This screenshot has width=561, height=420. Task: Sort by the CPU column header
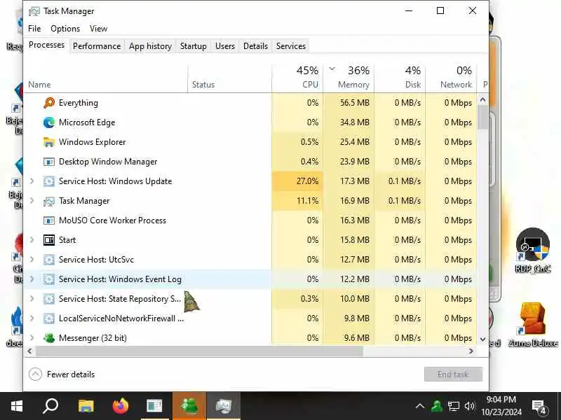coord(297,78)
